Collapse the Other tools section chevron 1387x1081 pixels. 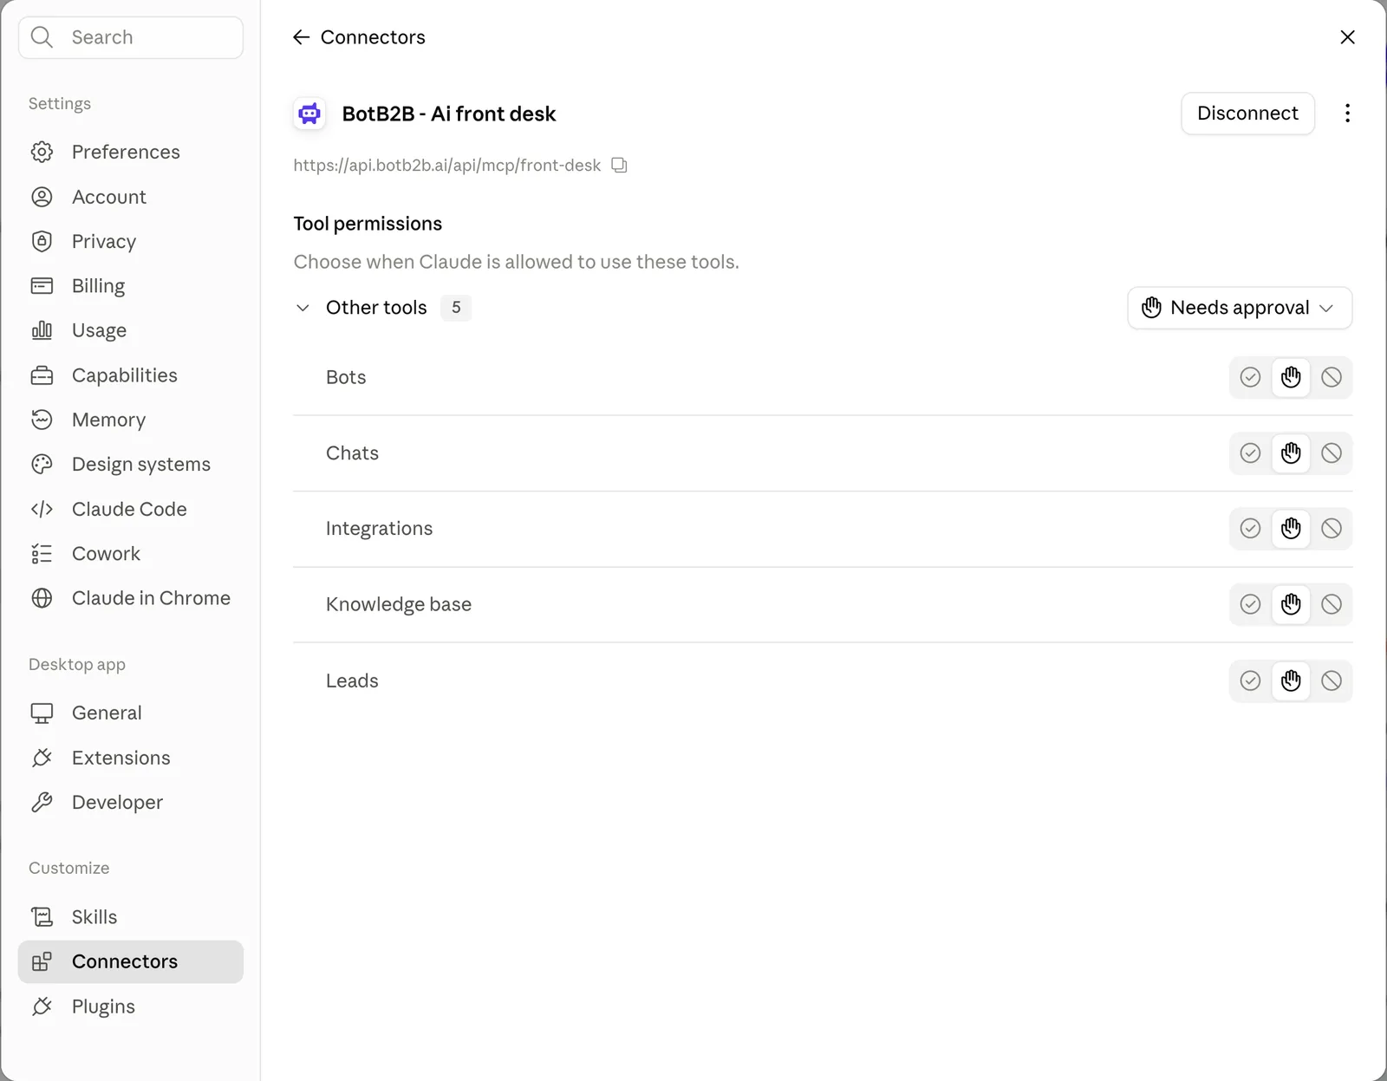click(x=303, y=308)
